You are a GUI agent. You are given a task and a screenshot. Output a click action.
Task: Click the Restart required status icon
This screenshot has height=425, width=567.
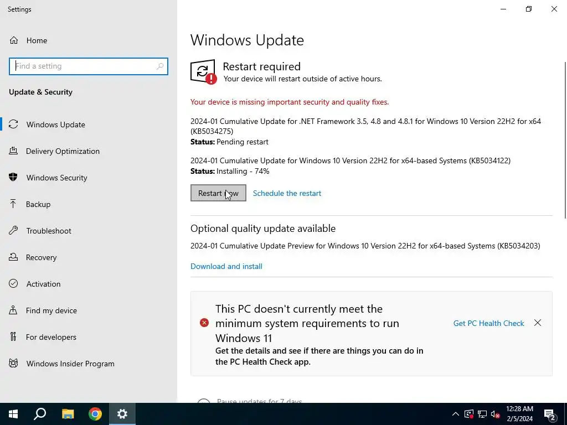pos(204,72)
